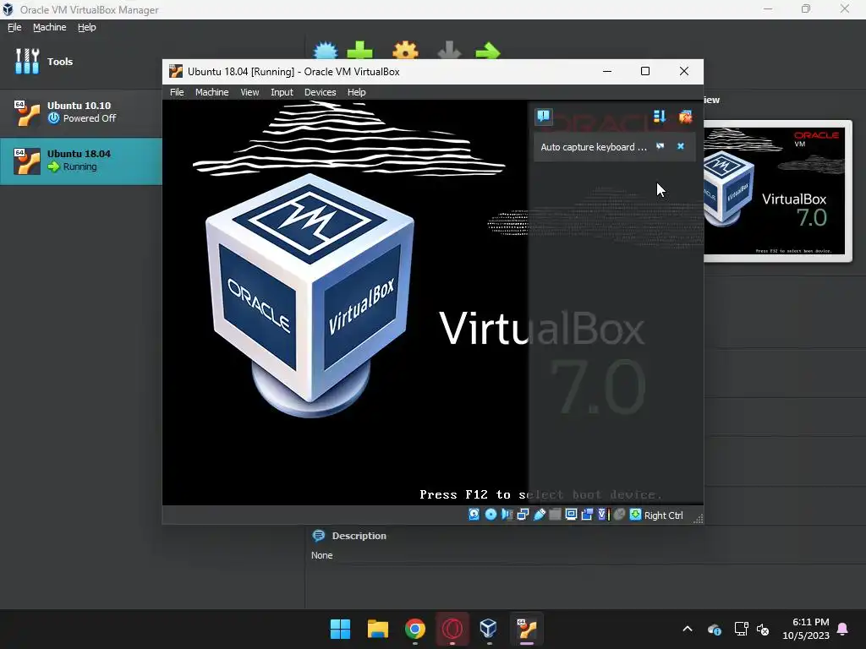Click the OneDrive cloud icon in the system tray
This screenshot has height=649, width=866.
tap(714, 629)
